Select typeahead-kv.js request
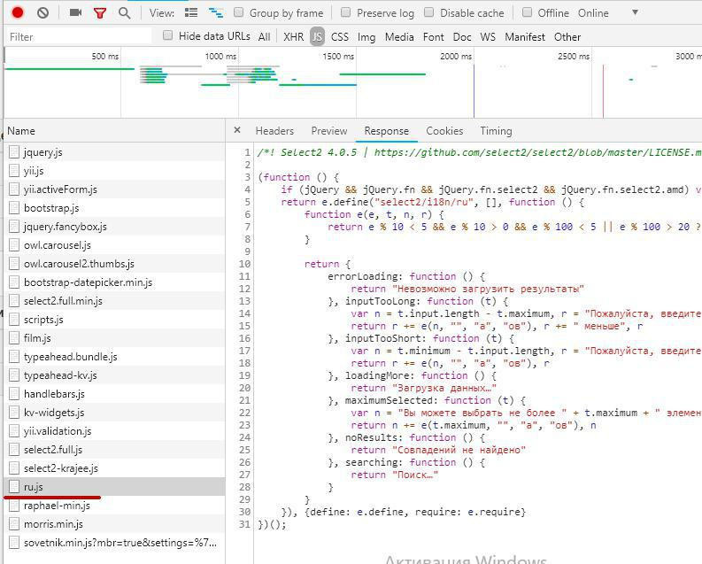Image resolution: width=702 pixels, height=564 pixels. point(114,375)
